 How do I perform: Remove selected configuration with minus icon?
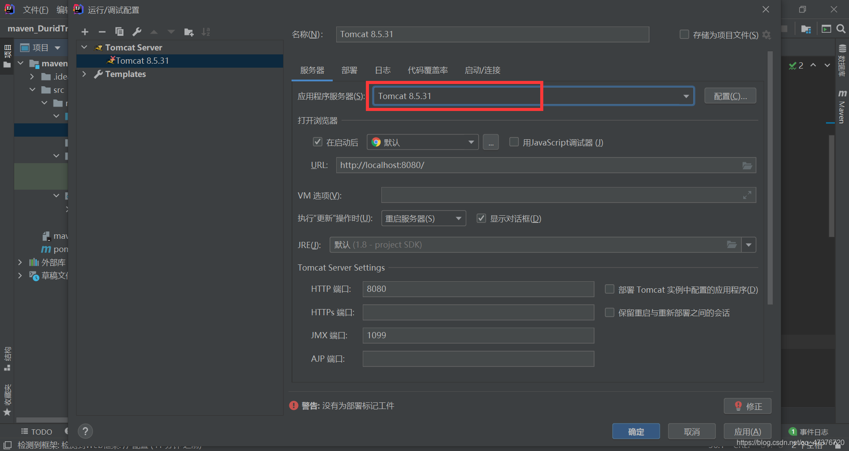pyautogui.click(x=102, y=32)
